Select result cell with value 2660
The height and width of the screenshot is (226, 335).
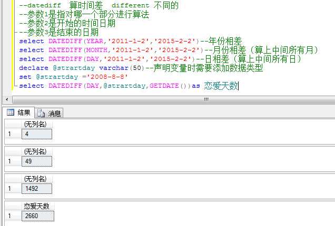(38, 216)
